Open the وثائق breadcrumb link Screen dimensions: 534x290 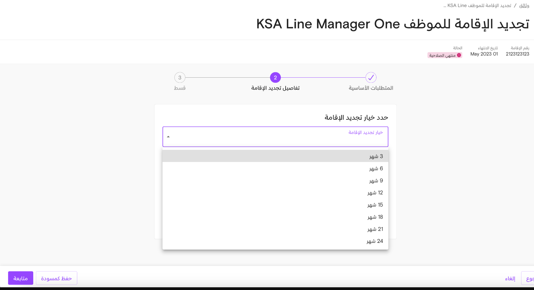pyautogui.click(x=524, y=5)
